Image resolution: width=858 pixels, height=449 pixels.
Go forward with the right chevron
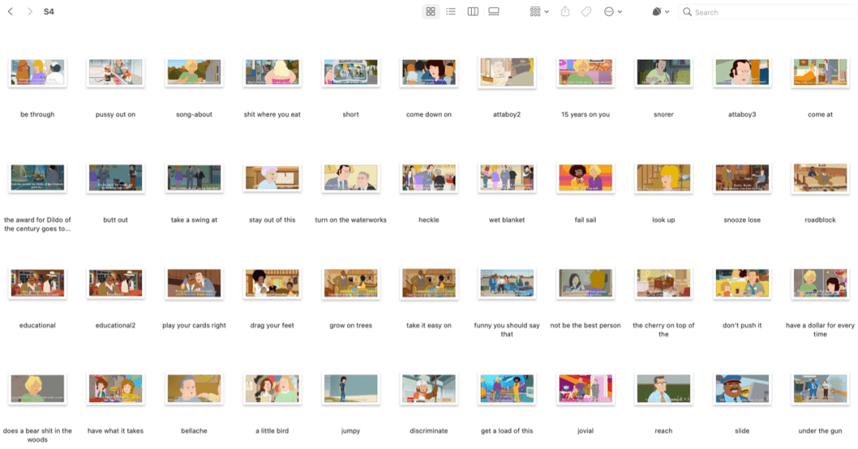(x=29, y=11)
